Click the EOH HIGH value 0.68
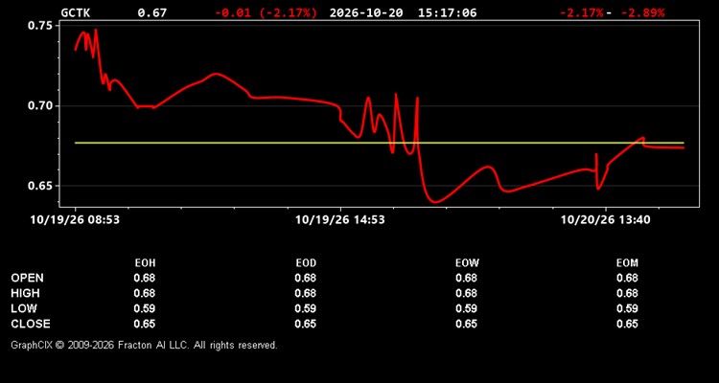Viewport: 719px width, 383px height. [x=145, y=293]
